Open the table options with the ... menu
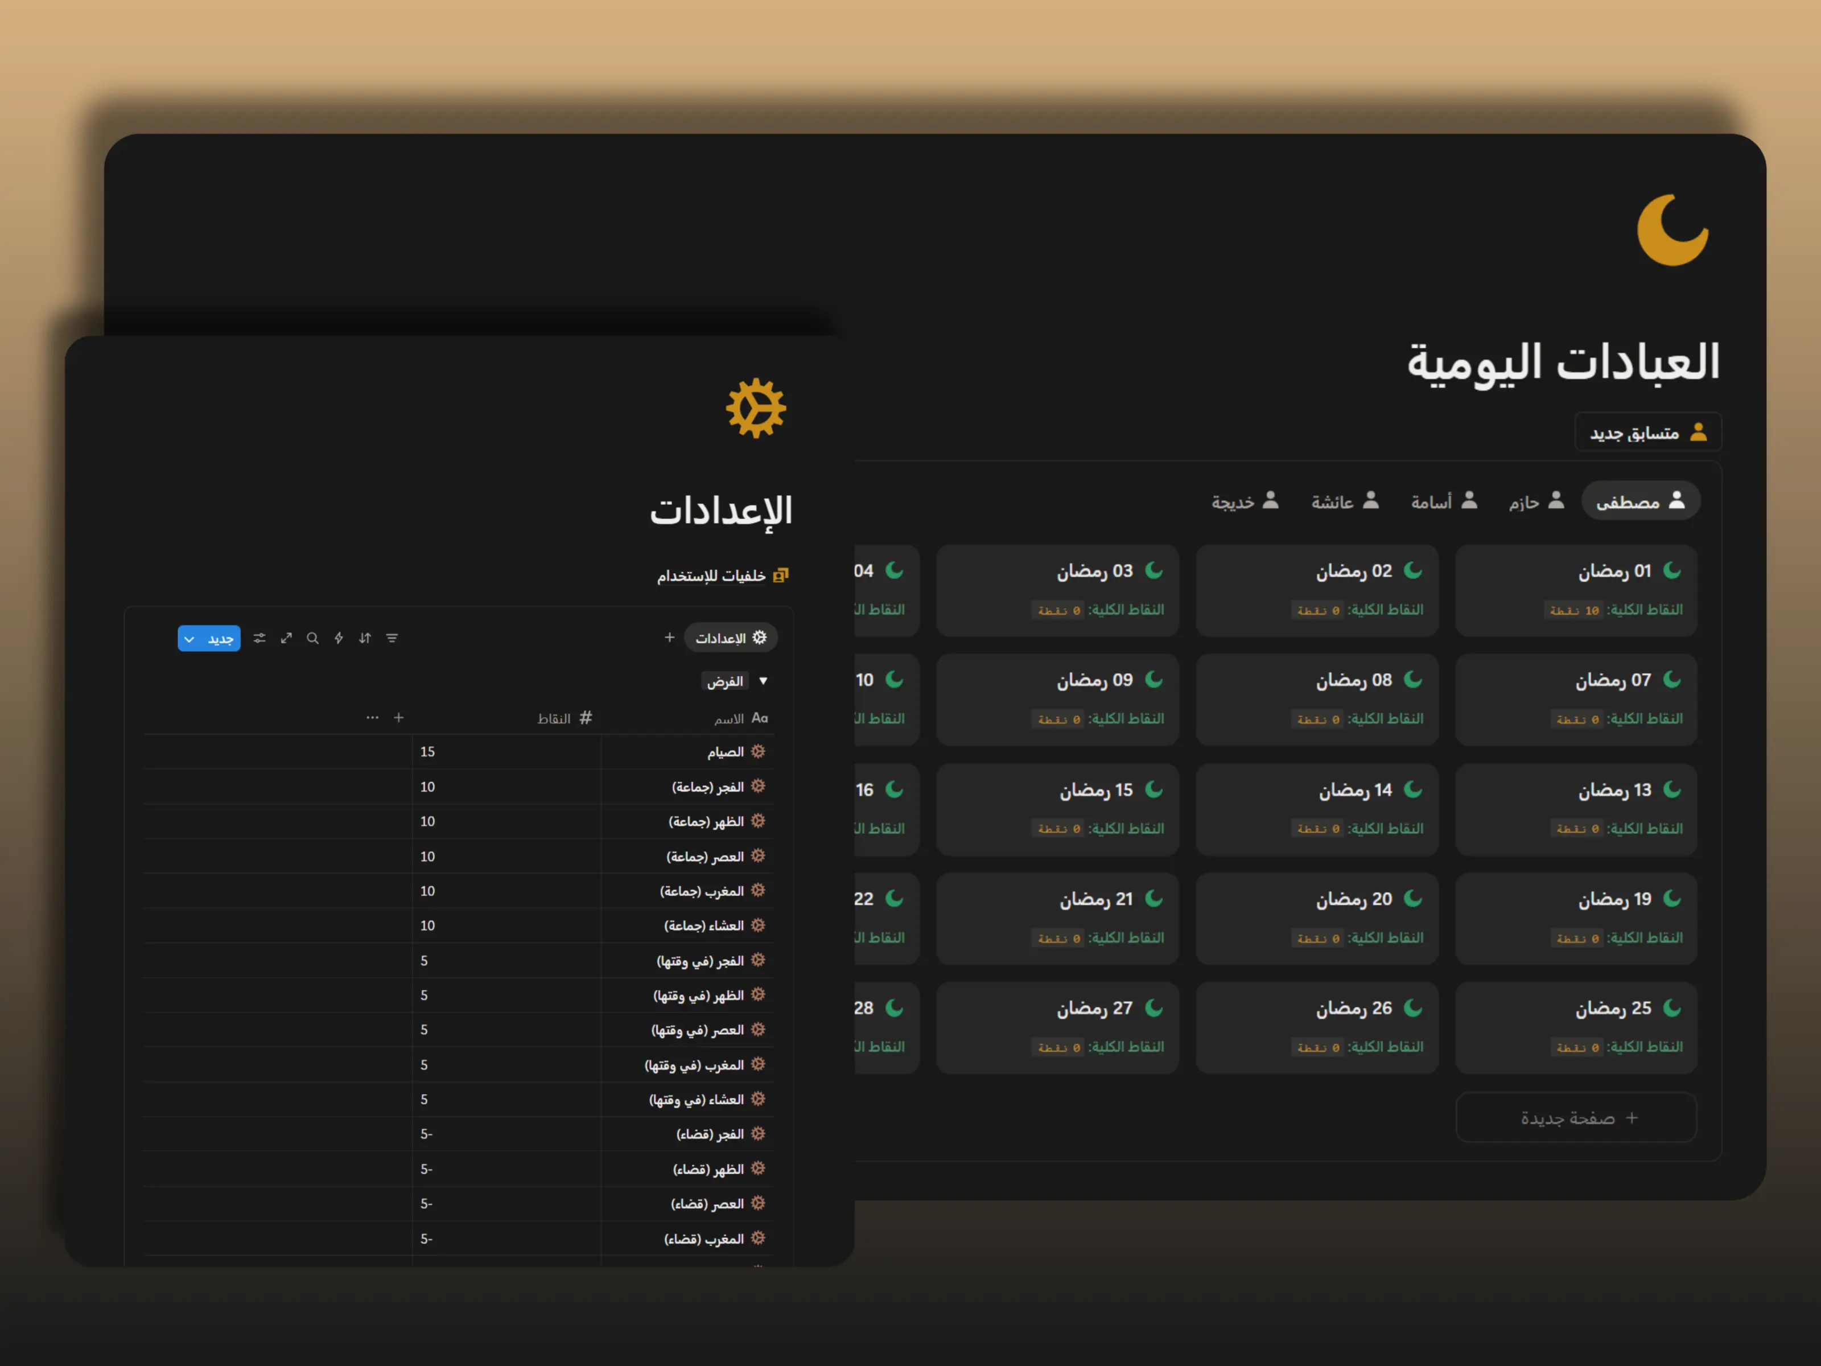 (x=373, y=717)
